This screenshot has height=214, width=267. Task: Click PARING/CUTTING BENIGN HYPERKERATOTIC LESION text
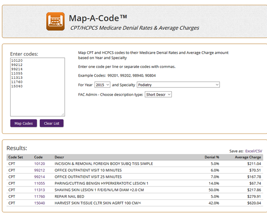tap(101, 183)
